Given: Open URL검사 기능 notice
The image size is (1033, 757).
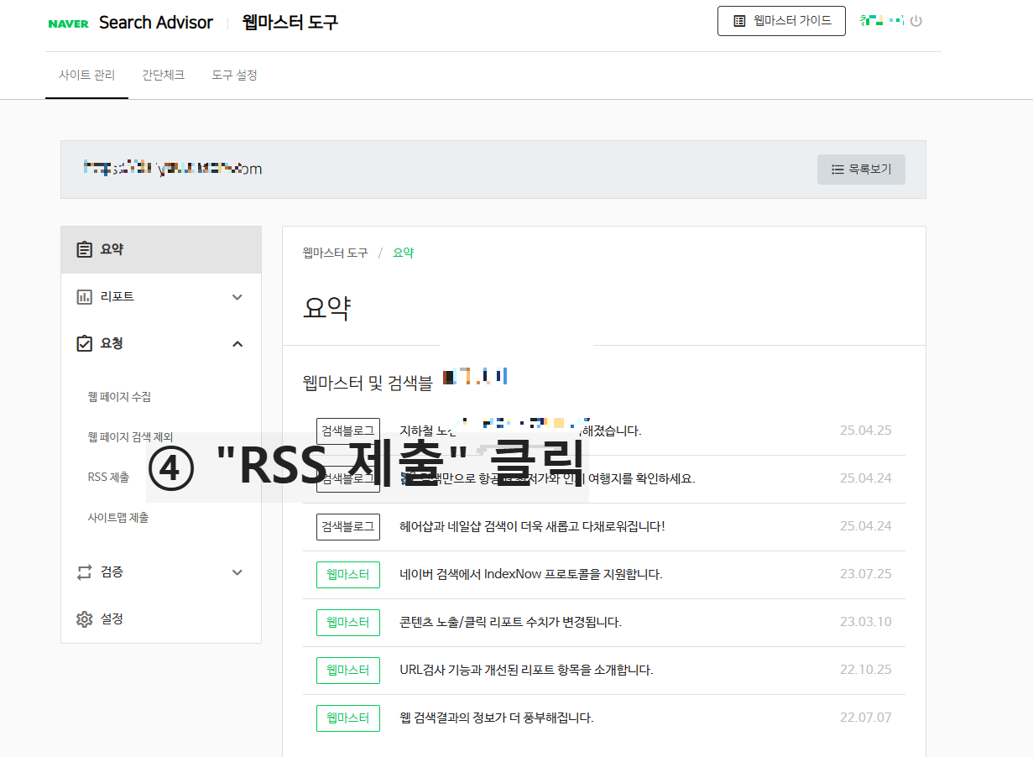Looking at the screenshot, I should (x=527, y=670).
